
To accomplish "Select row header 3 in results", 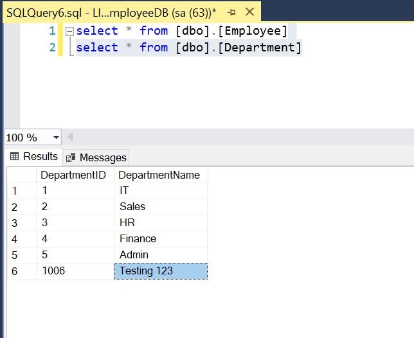I will click(22, 223).
